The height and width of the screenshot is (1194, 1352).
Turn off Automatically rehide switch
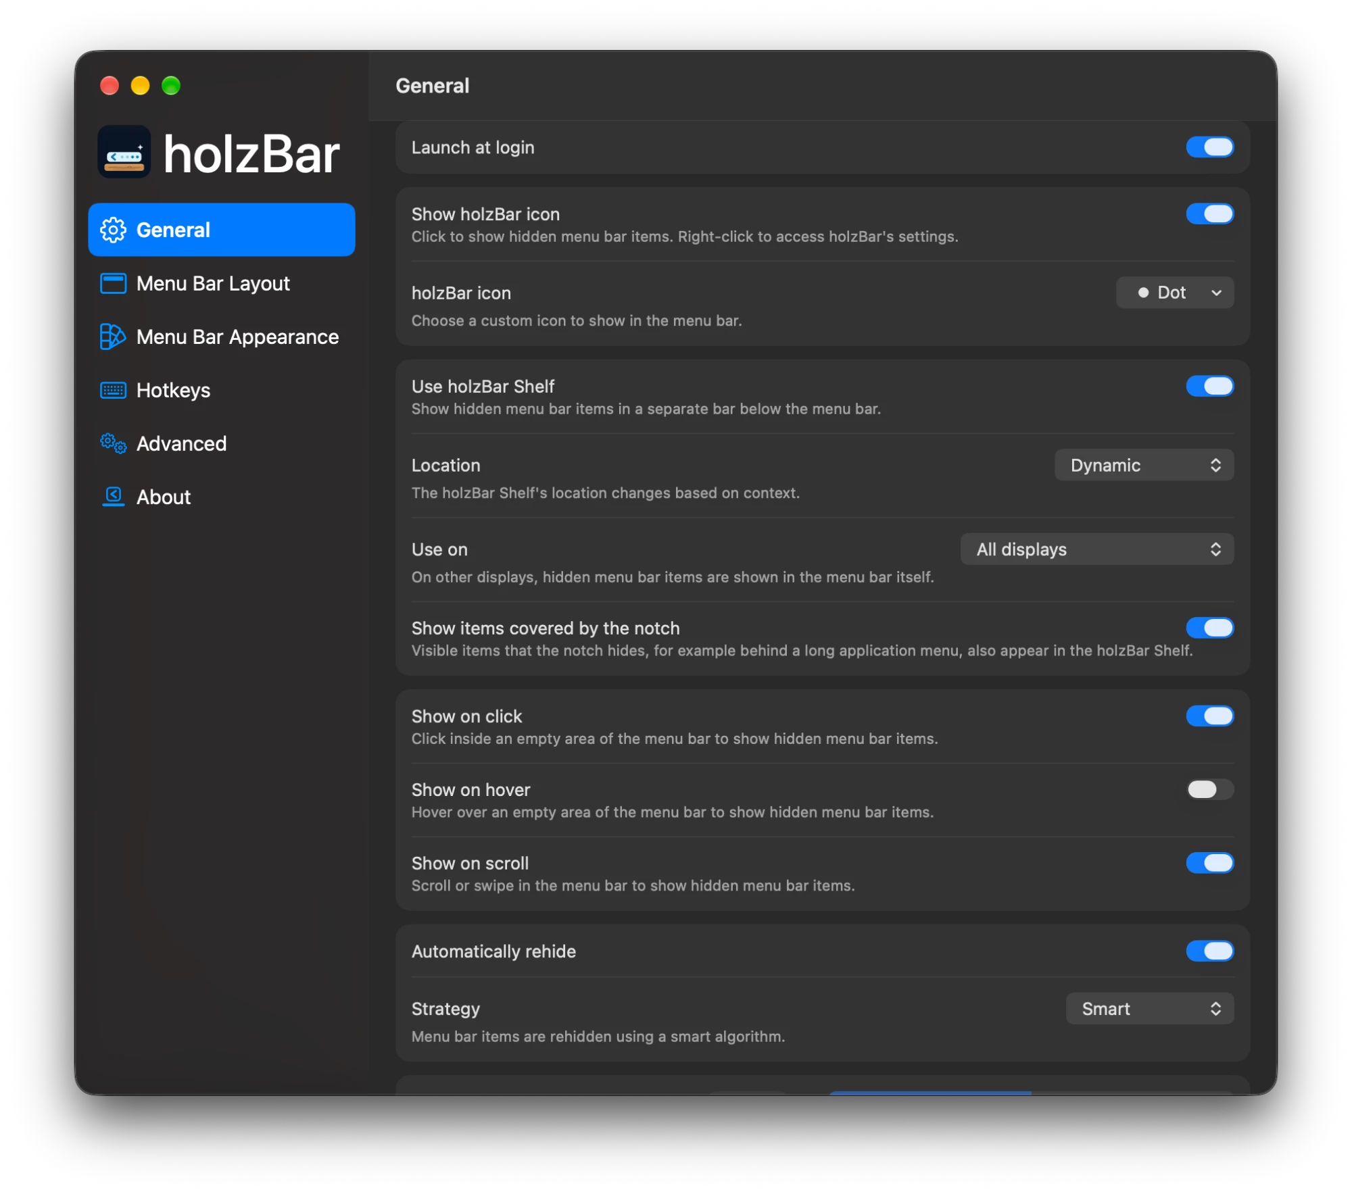1209,951
